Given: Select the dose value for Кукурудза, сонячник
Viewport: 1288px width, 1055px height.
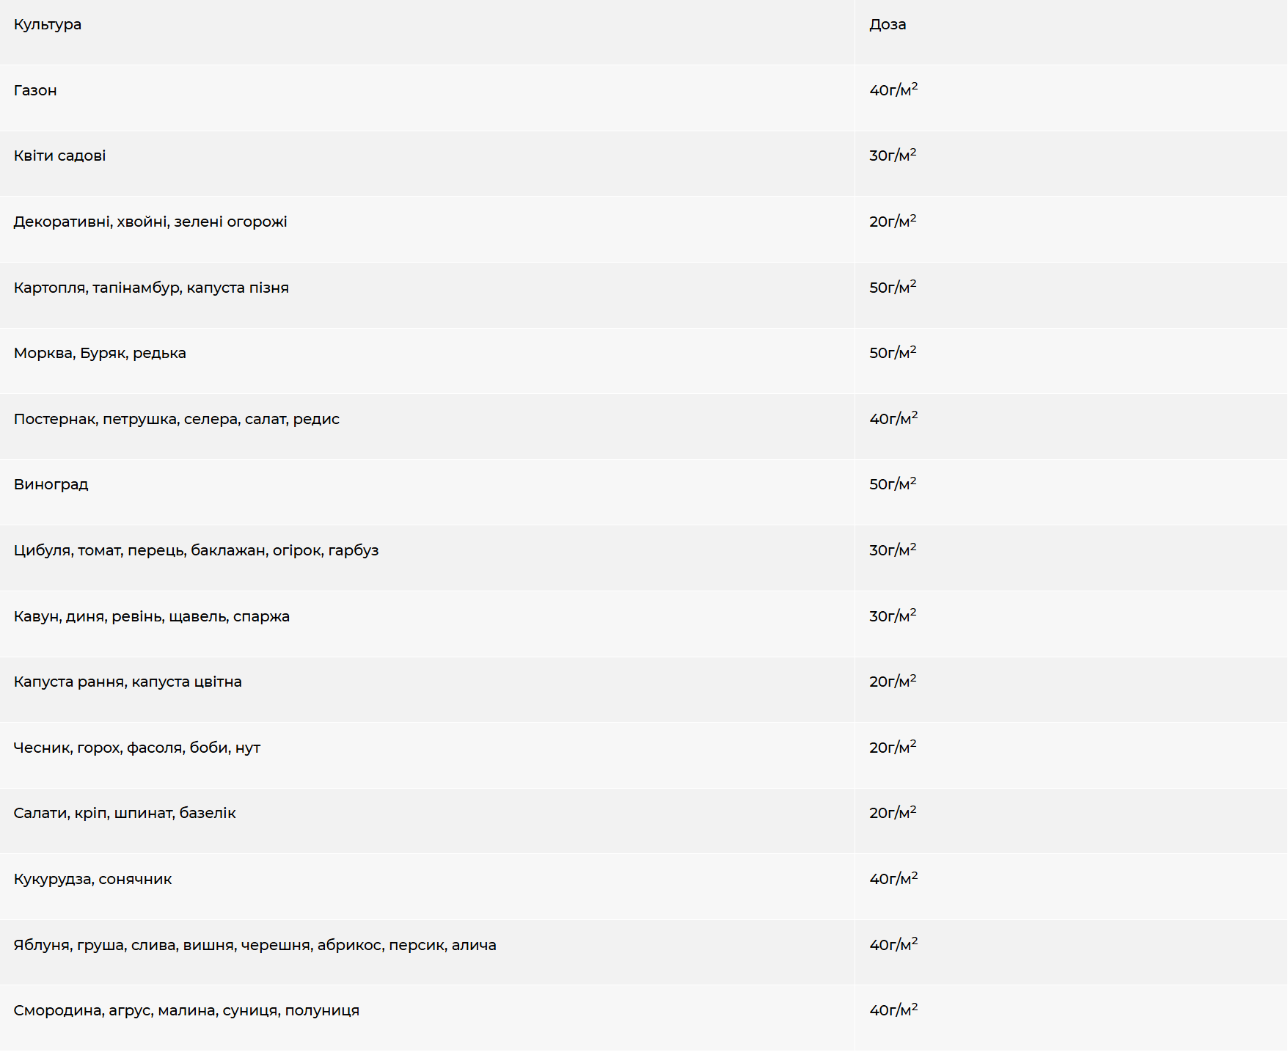Looking at the screenshot, I should 893,880.
